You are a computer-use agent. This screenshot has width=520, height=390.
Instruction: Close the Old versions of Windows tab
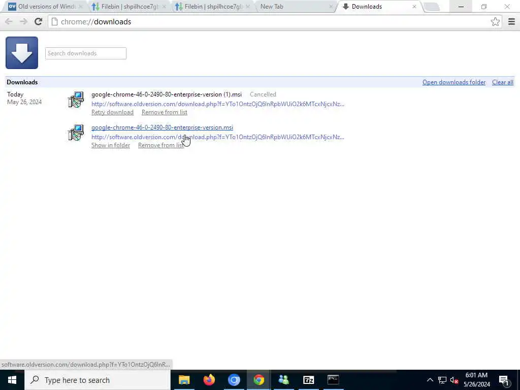point(81,6)
